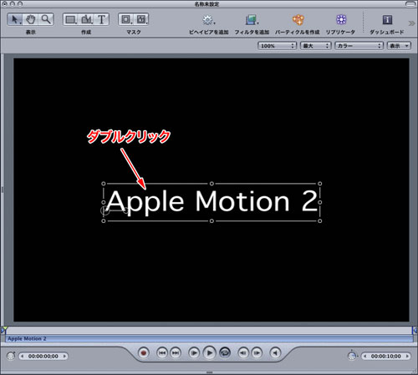Click the top-center bounding box handle
418x375 pixels.
(212, 184)
